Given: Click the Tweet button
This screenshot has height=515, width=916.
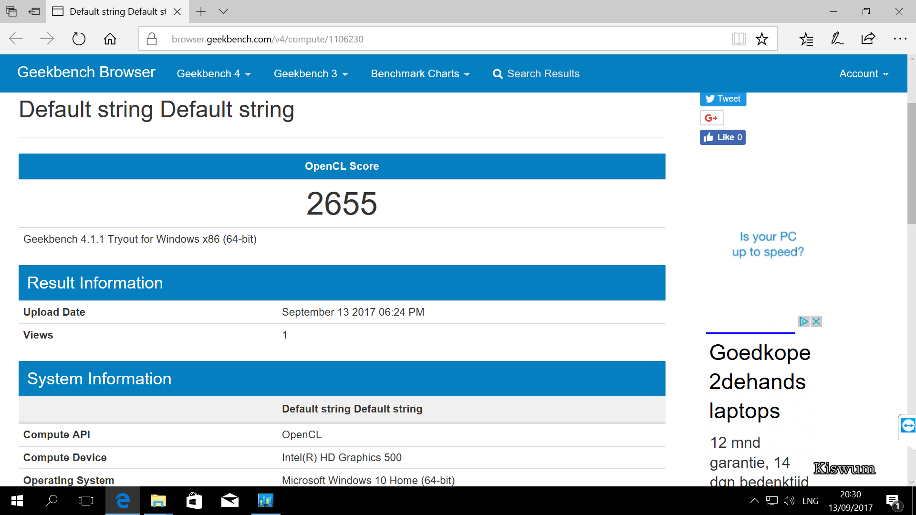Looking at the screenshot, I should 723,99.
